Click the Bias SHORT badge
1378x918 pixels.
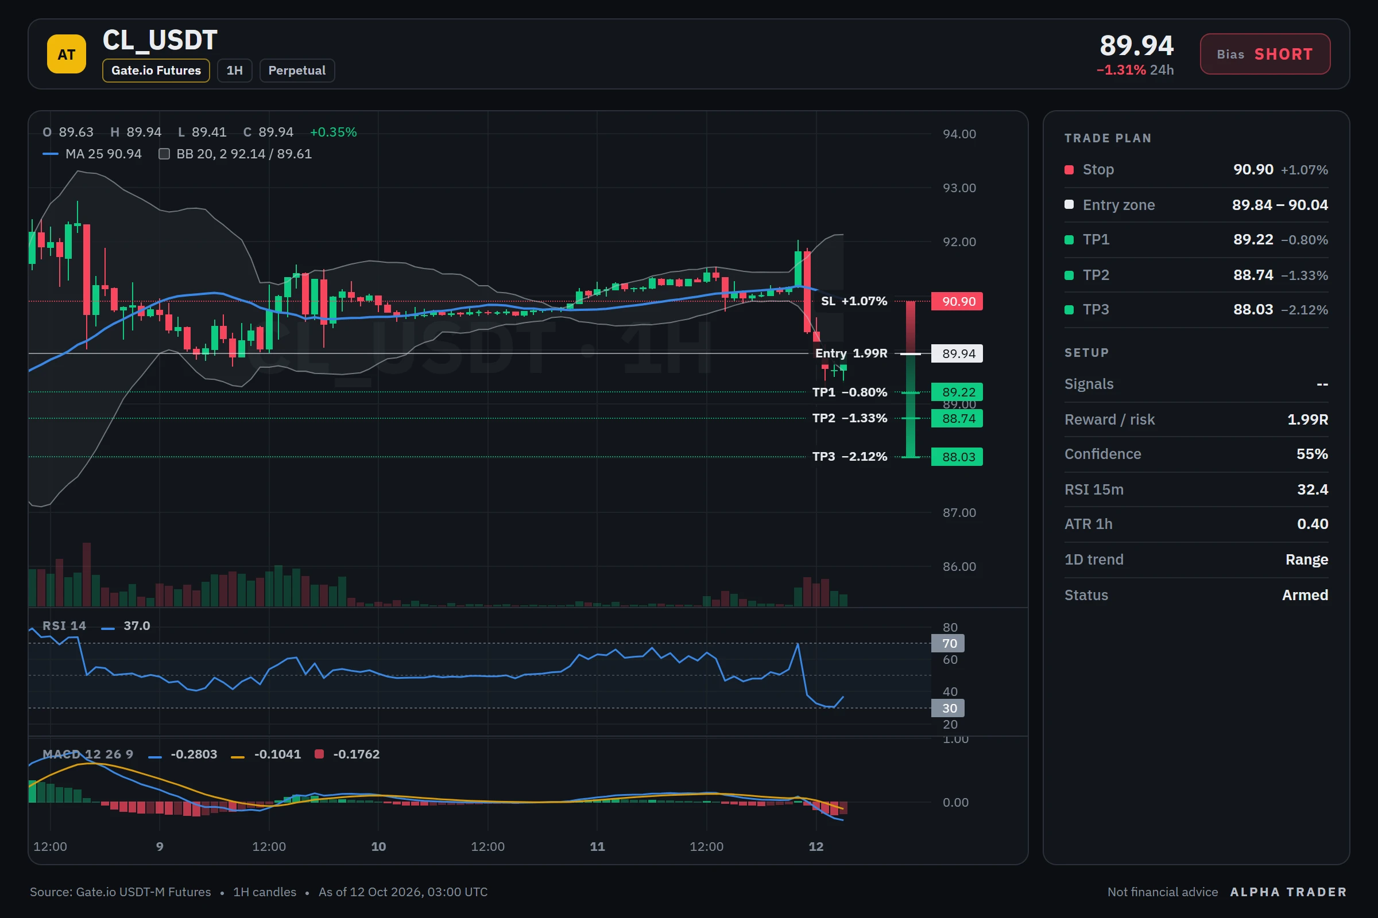click(1264, 54)
